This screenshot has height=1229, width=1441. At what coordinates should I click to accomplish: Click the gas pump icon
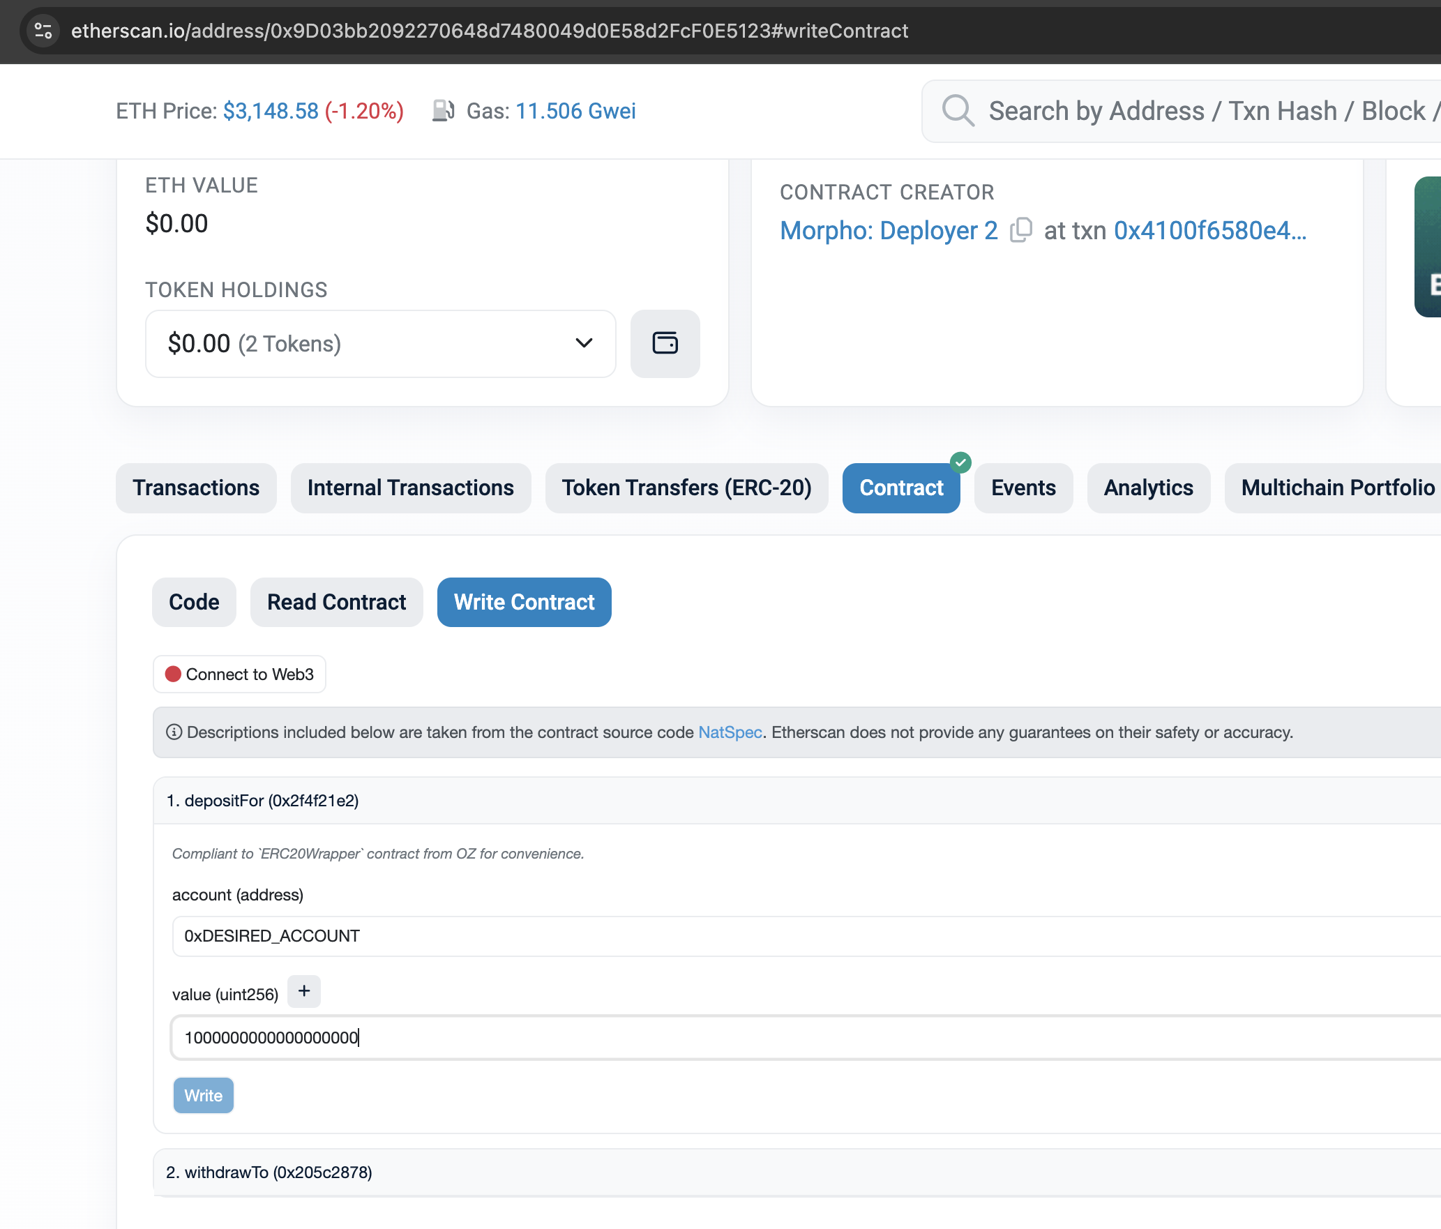(444, 110)
